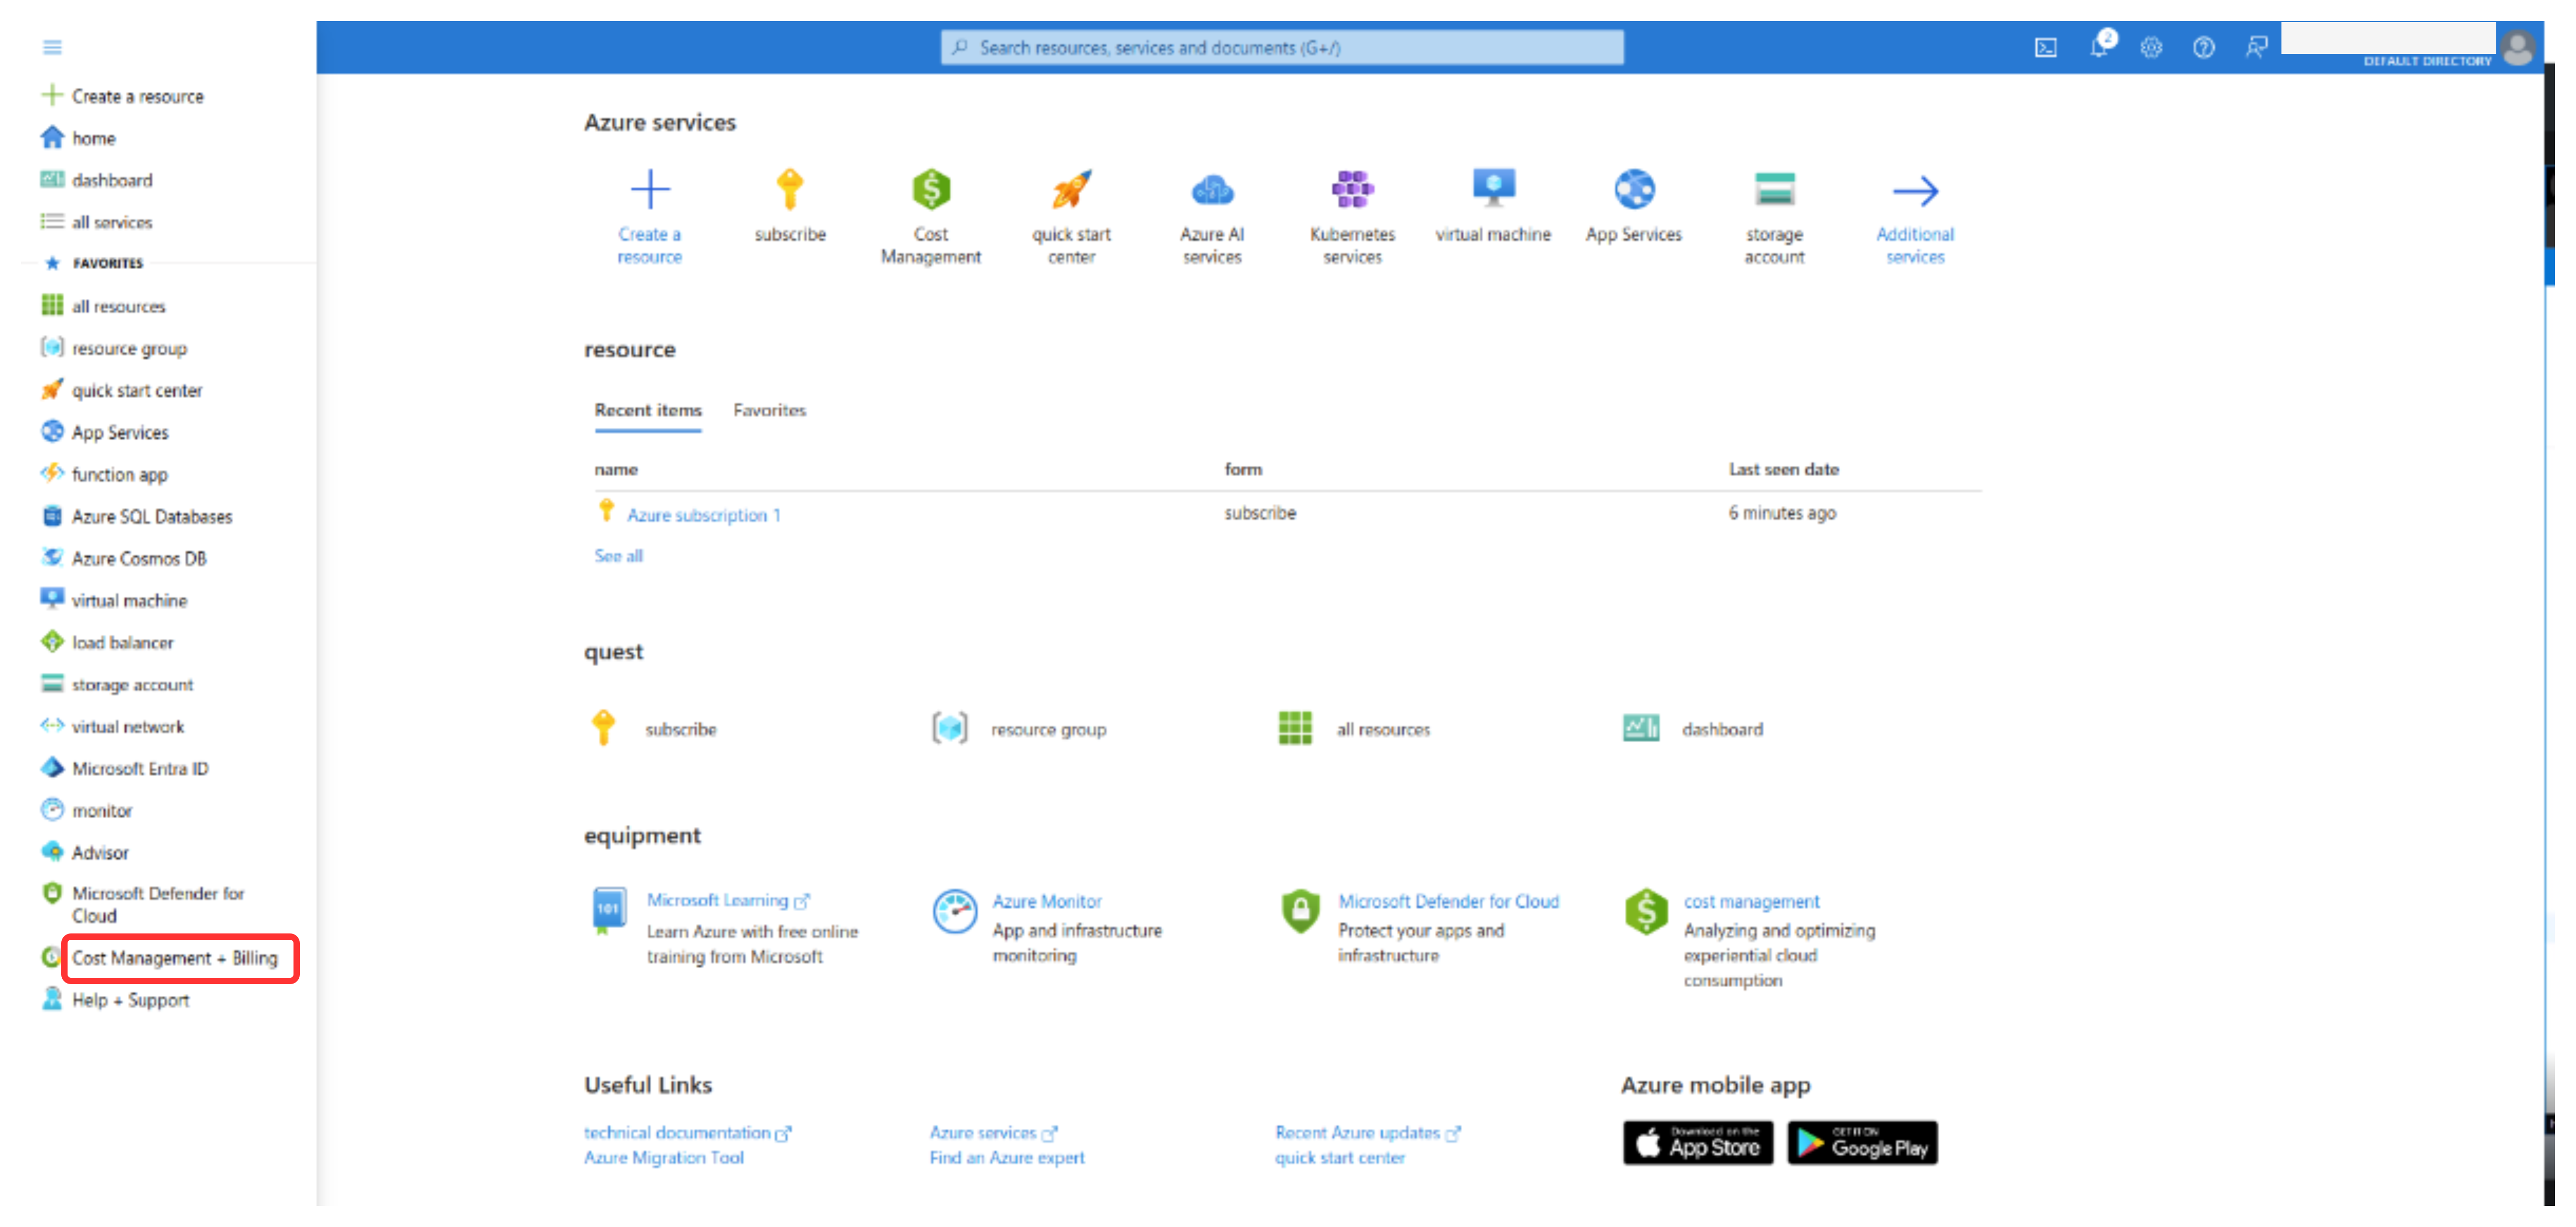Switch to the Recent items tab

point(648,410)
